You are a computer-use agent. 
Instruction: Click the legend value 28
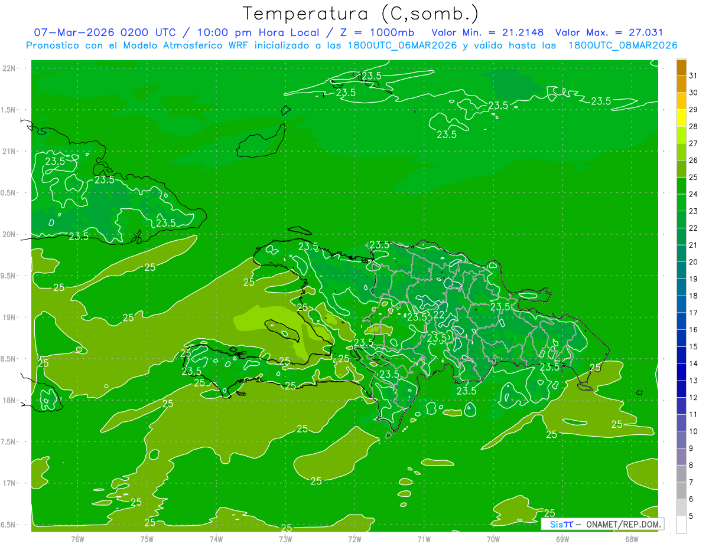click(x=694, y=126)
